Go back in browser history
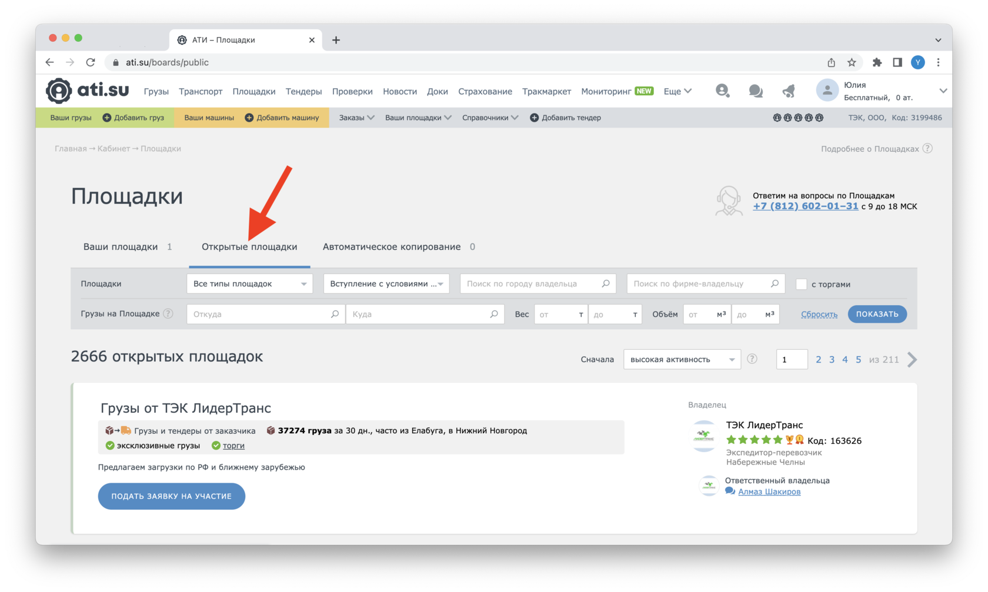The image size is (988, 592). [50, 62]
